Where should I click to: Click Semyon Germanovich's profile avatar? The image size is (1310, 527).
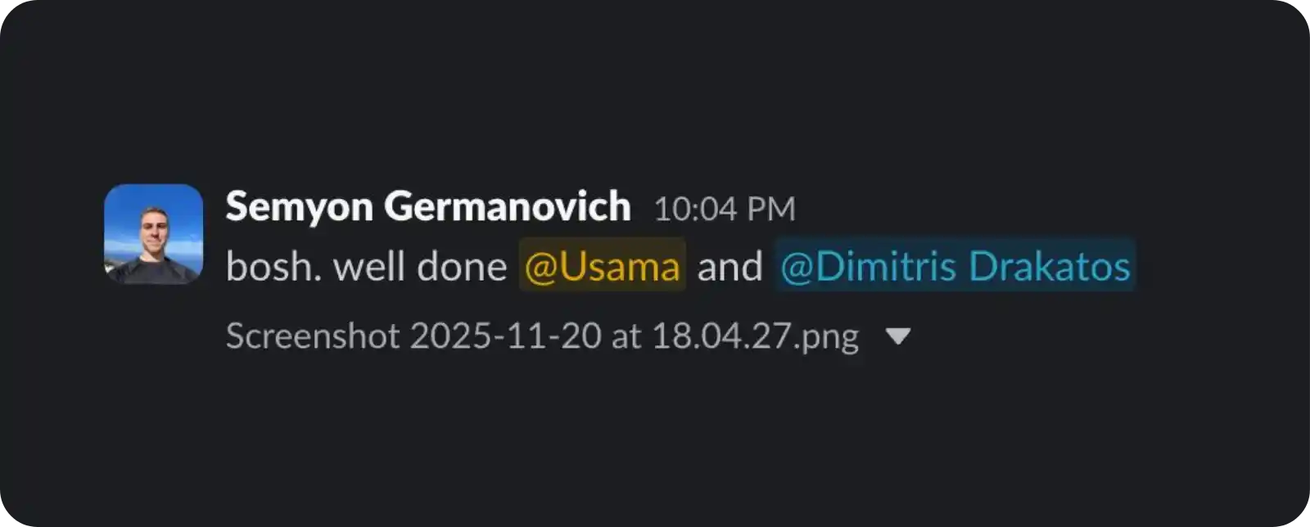[153, 234]
